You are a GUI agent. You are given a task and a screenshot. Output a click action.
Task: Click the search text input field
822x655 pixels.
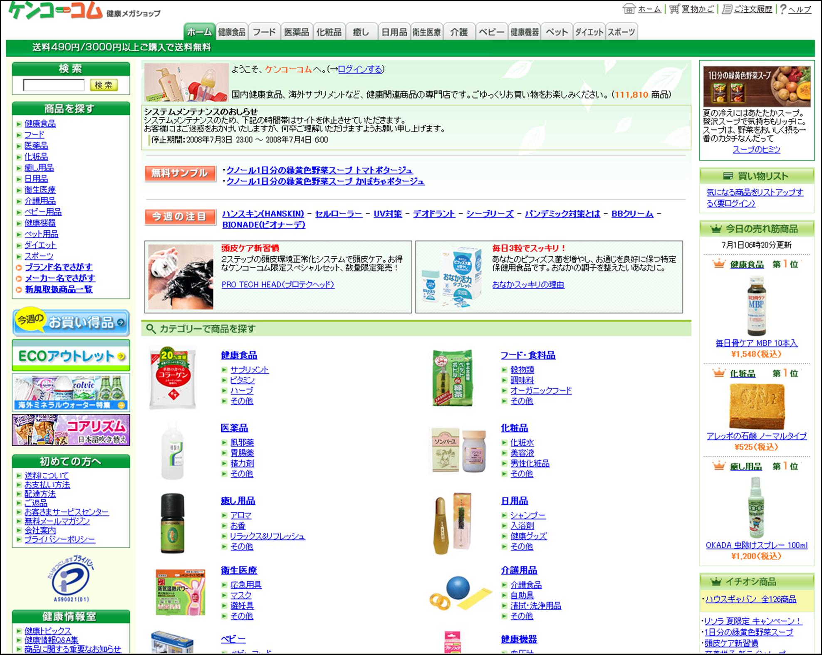click(54, 85)
